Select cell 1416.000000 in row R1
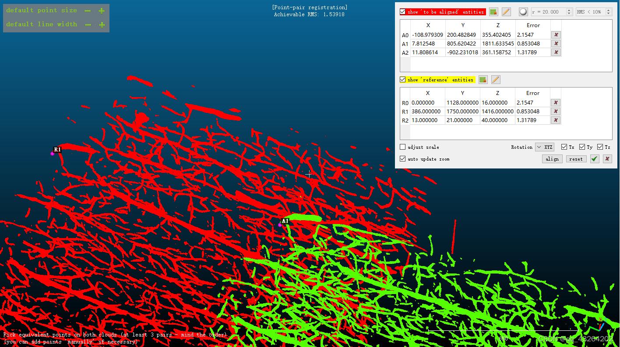Image resolution: width=620 pixels, height=347 pixels. pos(498,111)
